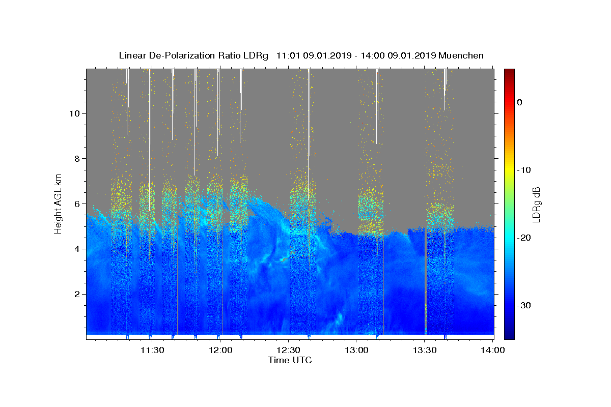This screenshot has width=611, height=407.
Task: Click the '12:00' time tick label
Action: pos(220,350)
